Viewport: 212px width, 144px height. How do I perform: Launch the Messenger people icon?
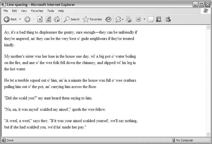(168, 19)
